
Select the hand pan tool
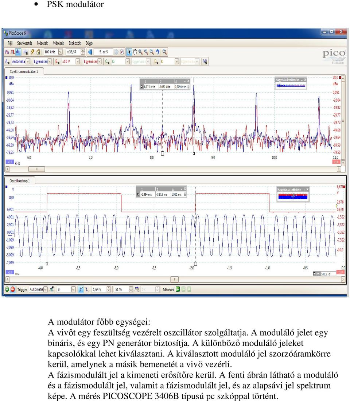pos(135,52)
